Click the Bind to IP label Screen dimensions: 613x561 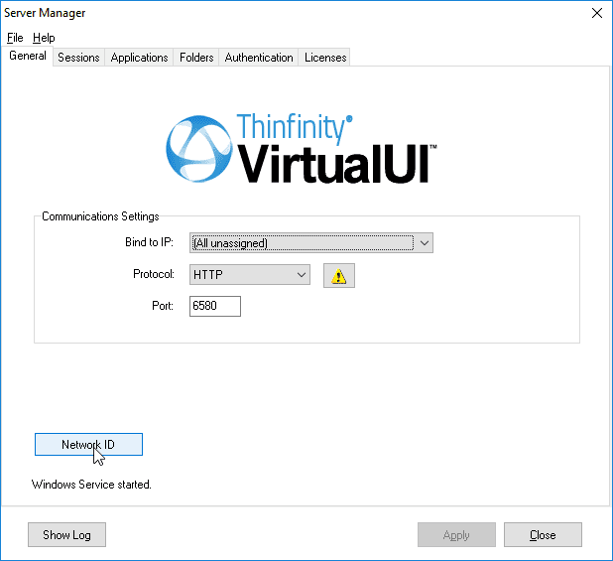149,242
